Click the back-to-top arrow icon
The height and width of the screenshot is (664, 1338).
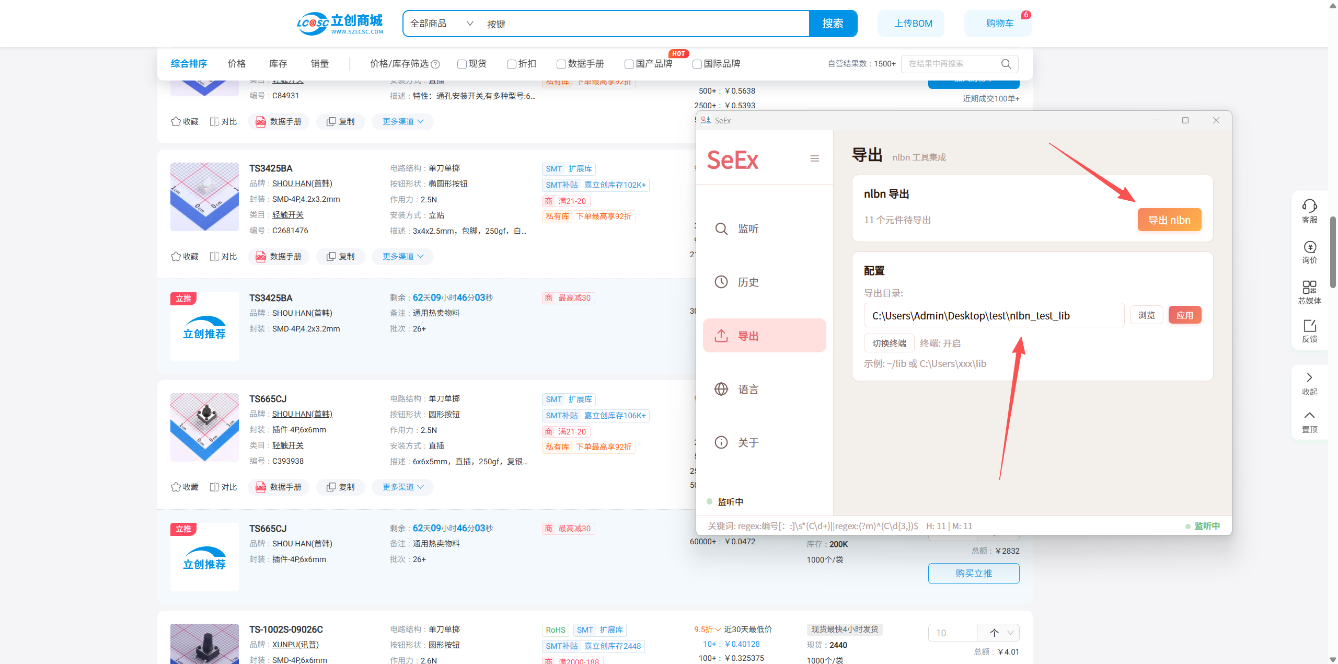[1309, 416]
